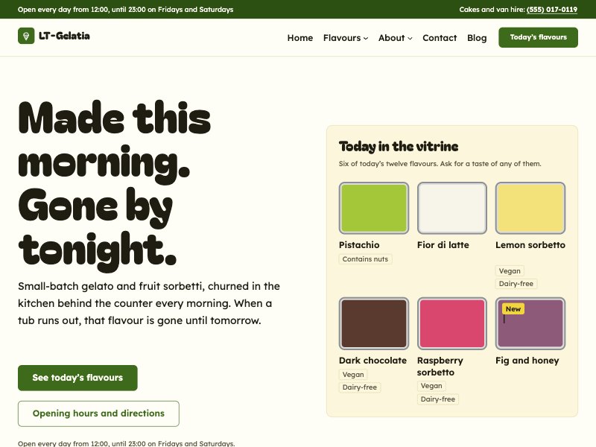Image resolution: width=596 pixels, height=447 pixels.
Task: Click the Pistachio flavour name
Action: tap(359, 245)
